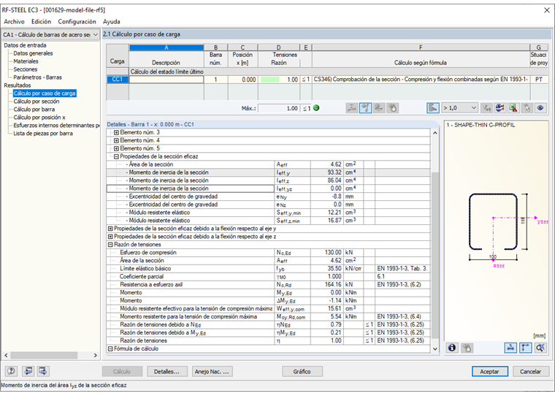Click the Excel export icon in results toolbar
555x396 pixels.
point(513,107)
